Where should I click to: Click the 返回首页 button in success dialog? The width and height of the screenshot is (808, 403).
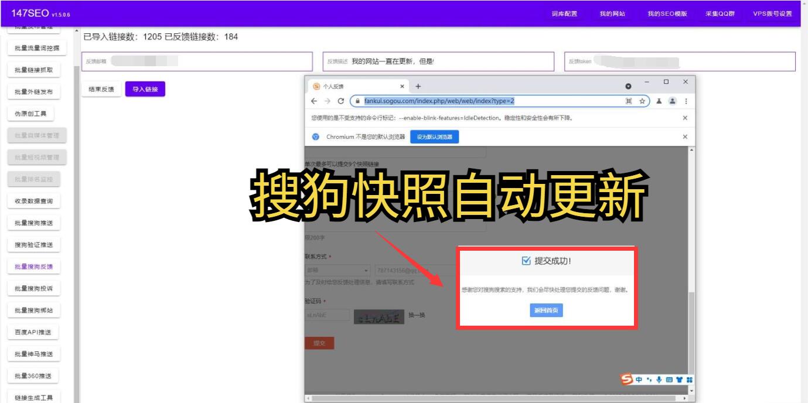pos(546,310)
